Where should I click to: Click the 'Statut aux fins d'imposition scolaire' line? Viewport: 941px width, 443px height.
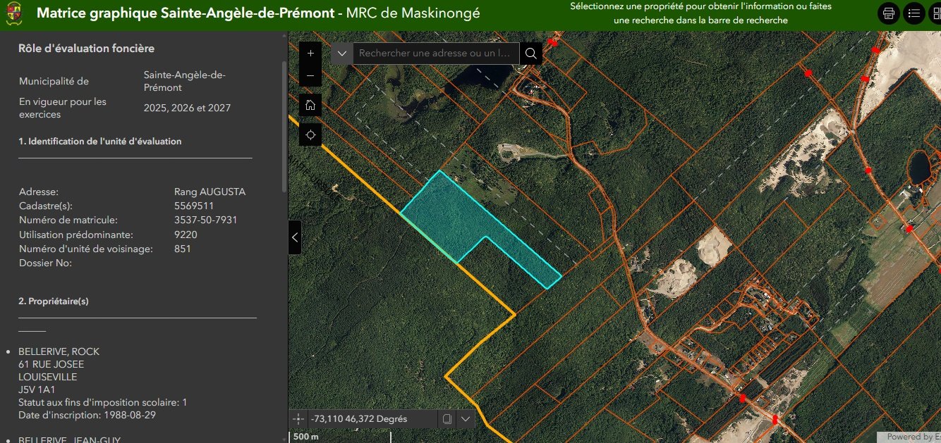103,402
